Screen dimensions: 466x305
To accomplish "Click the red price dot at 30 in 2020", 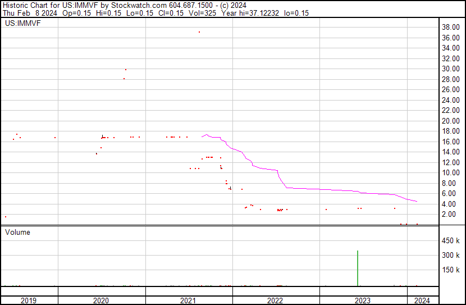I will pos(126,70).
